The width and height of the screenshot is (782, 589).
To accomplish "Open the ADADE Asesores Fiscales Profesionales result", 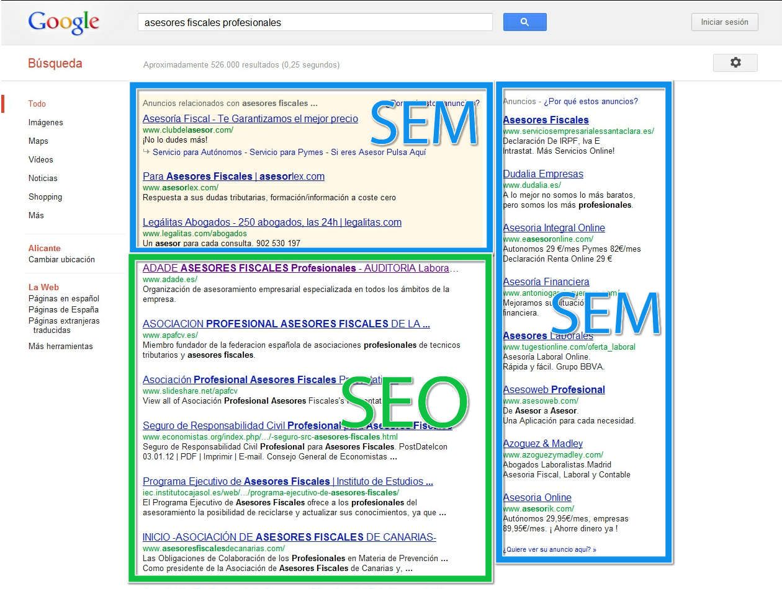I will 300,268.
